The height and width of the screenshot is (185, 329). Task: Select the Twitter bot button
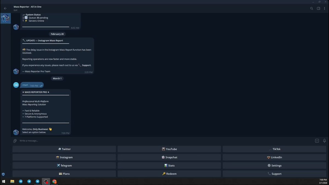click(x=64, y=149)
